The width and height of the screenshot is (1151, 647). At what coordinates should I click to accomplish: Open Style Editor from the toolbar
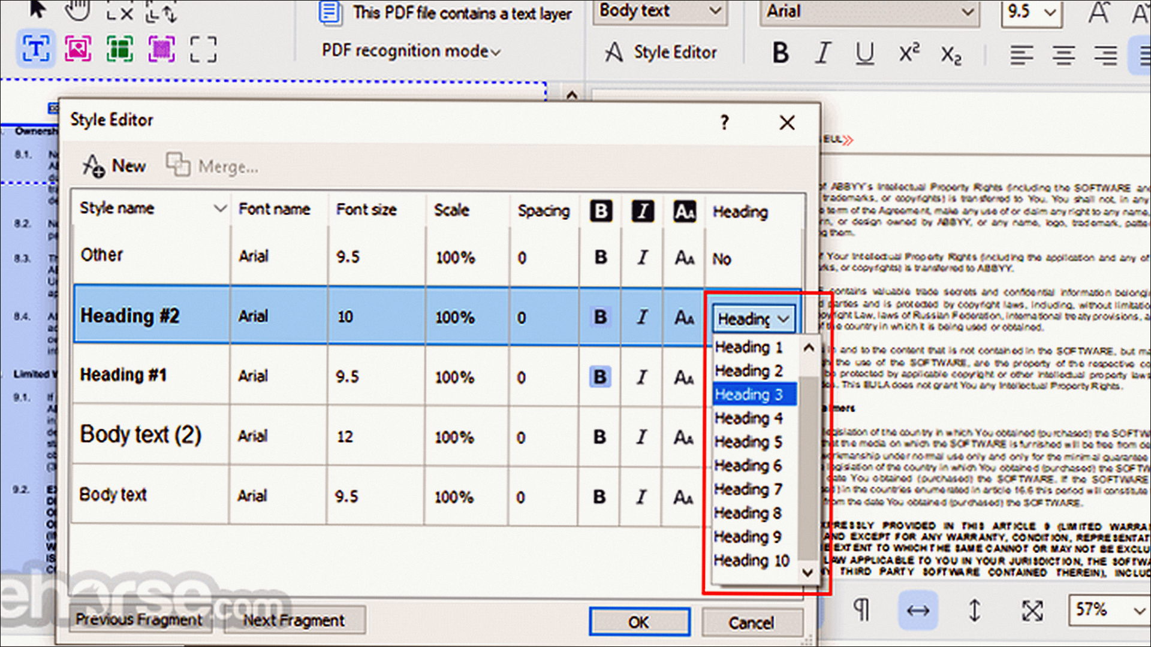[660, 52]
